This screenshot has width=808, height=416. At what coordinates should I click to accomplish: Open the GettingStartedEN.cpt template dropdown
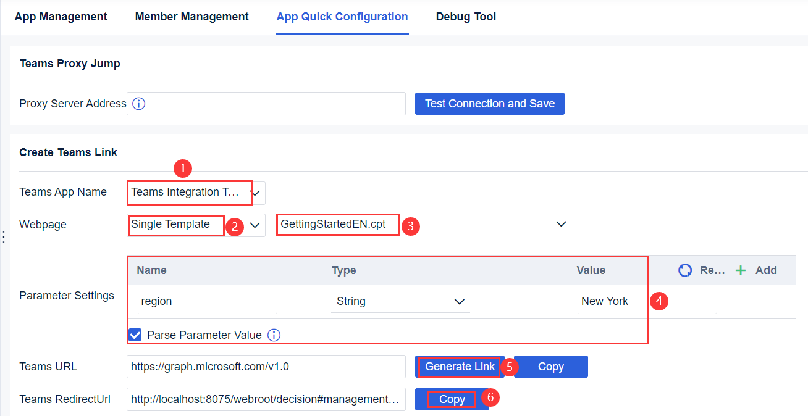tap(561, 224)
